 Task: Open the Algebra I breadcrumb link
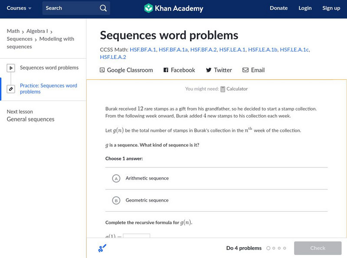pyautogui.click(x=37, y=31)
